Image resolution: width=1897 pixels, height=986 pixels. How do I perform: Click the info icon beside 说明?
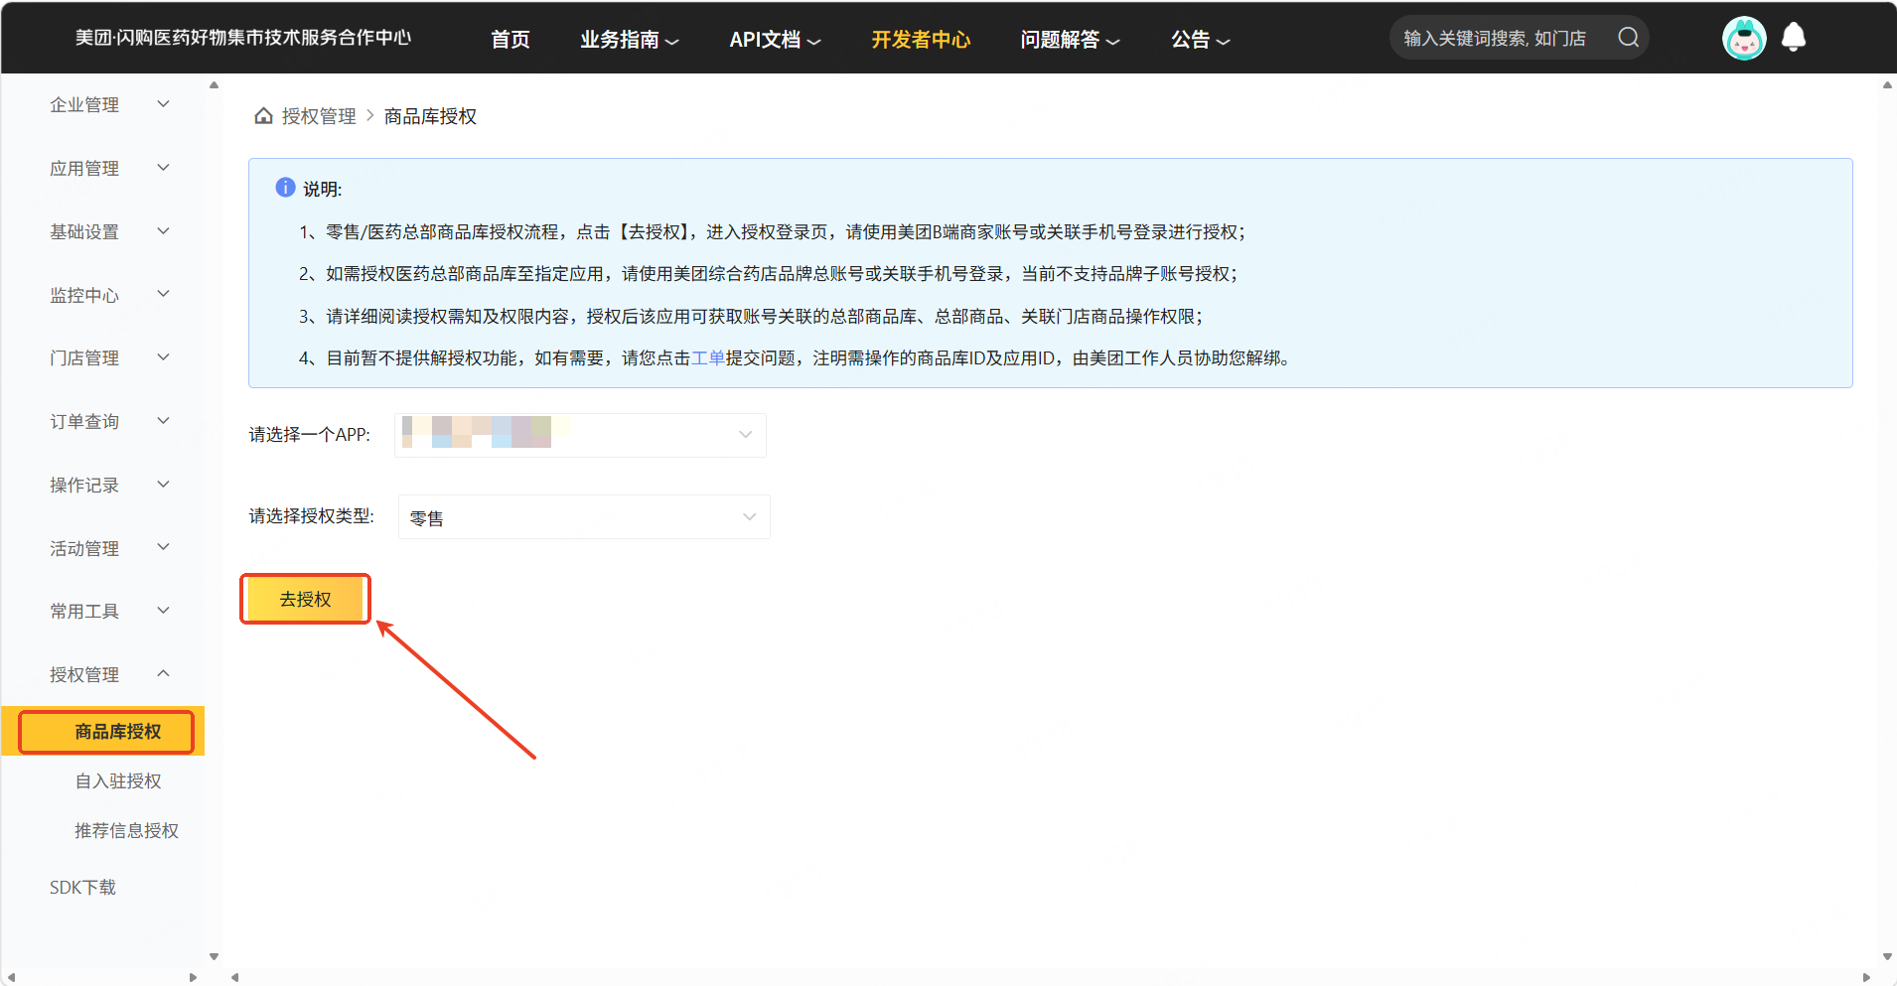[x=285, y=188]
